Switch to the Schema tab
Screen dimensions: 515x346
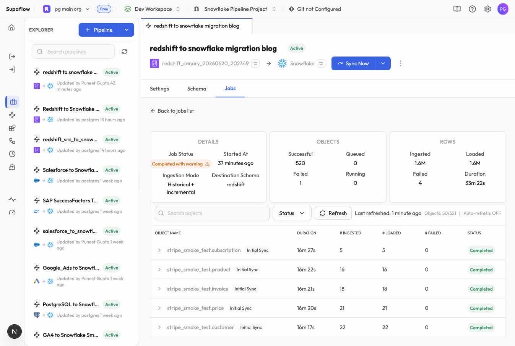tap(197, 89)
